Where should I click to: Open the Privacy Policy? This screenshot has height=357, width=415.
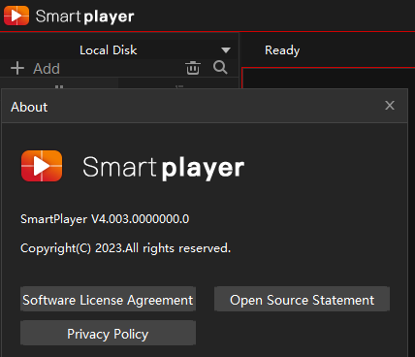point(108,333)
